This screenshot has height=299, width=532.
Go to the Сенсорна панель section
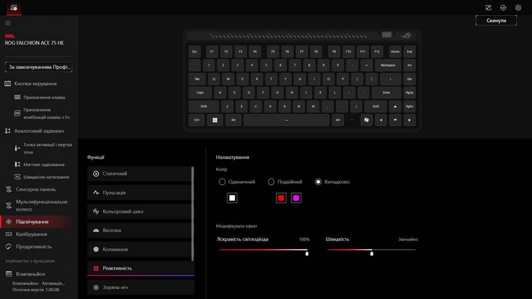pyautogui.click(x=35, y=189)
